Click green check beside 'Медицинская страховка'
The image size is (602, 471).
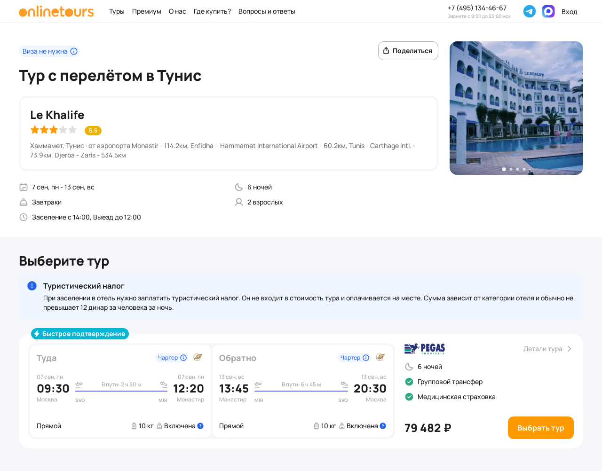[x=409, y=397]
